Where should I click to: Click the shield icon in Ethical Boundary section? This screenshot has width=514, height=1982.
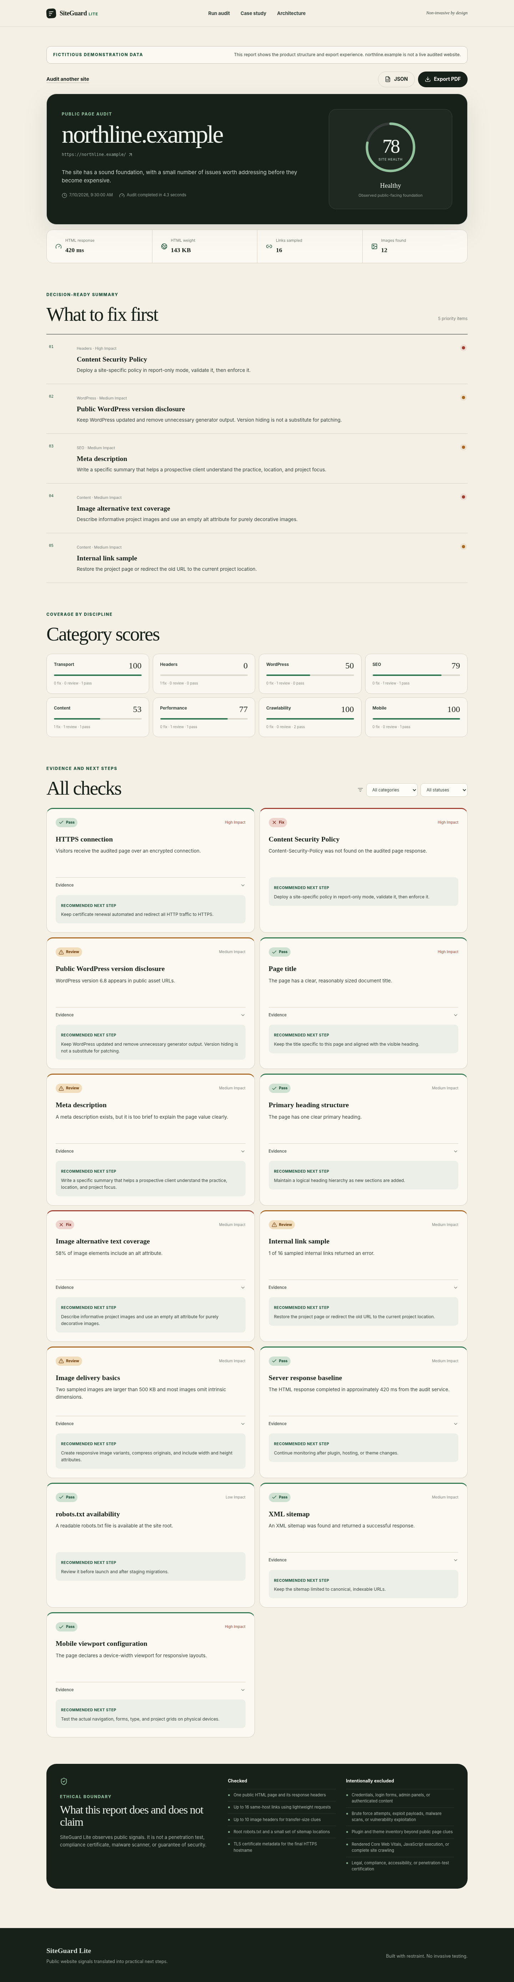64,1780
